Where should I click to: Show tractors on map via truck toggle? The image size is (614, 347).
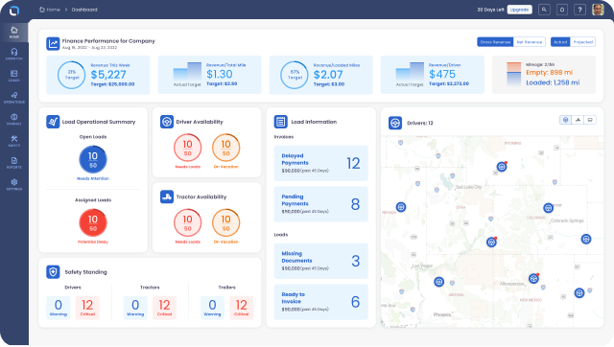point(578,120)
